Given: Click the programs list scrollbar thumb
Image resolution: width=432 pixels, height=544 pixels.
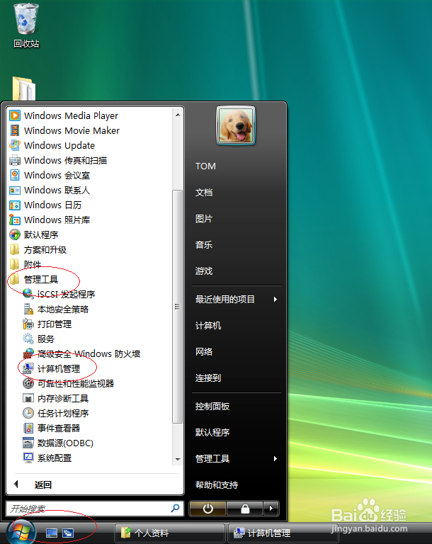Looking at the screenshot, I should [178, 306].
